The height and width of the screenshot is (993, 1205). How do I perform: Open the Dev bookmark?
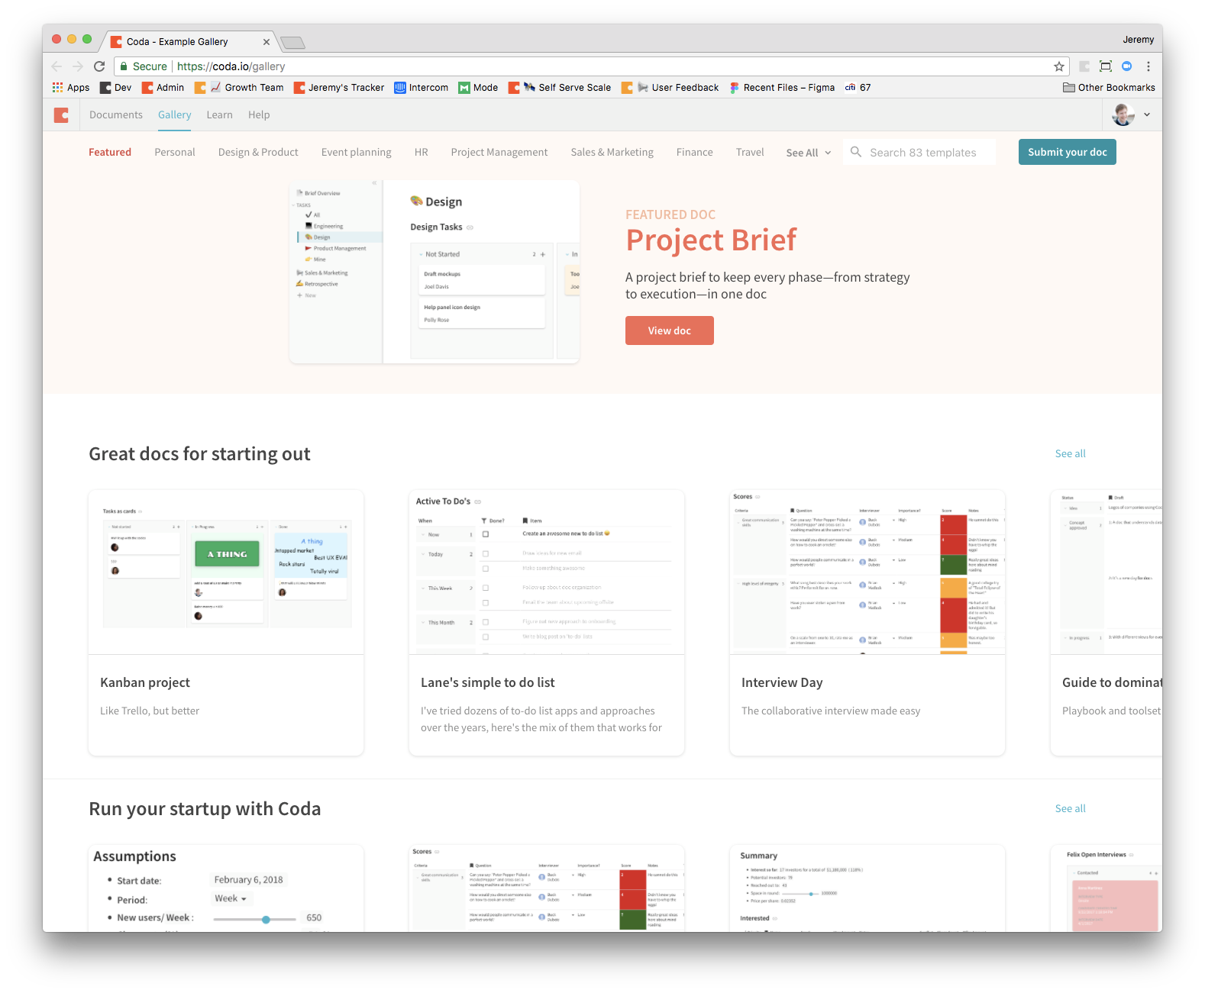click(x=116, y=88)
